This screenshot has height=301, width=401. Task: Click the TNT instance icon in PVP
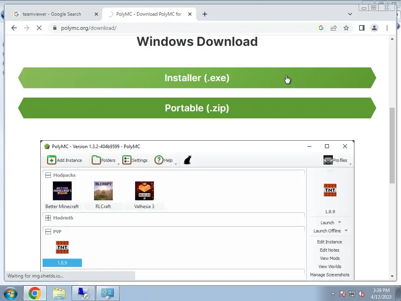[62, 247]
